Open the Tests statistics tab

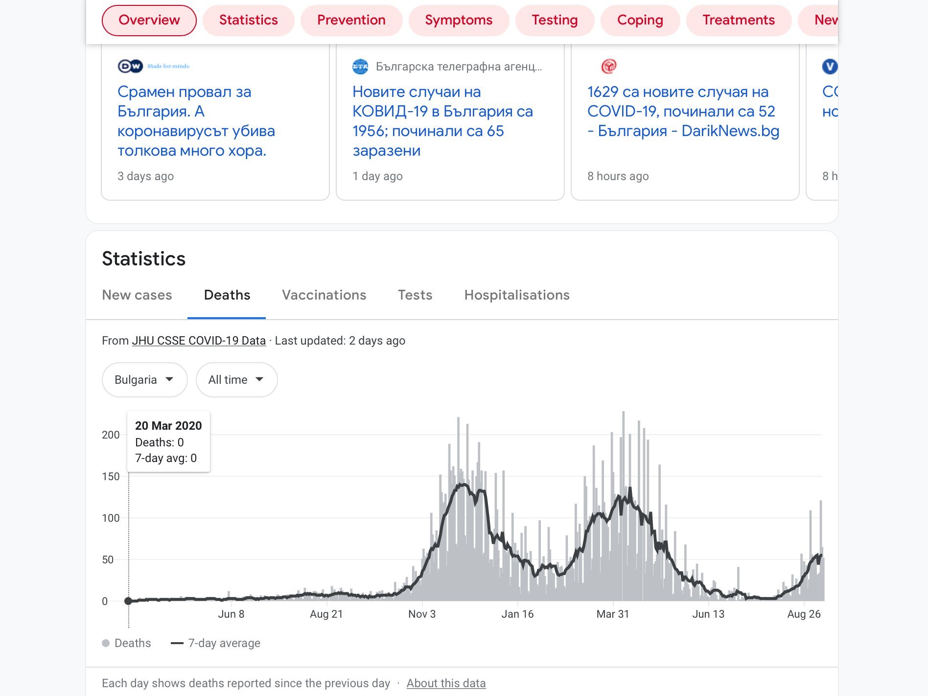pos(415,295)
